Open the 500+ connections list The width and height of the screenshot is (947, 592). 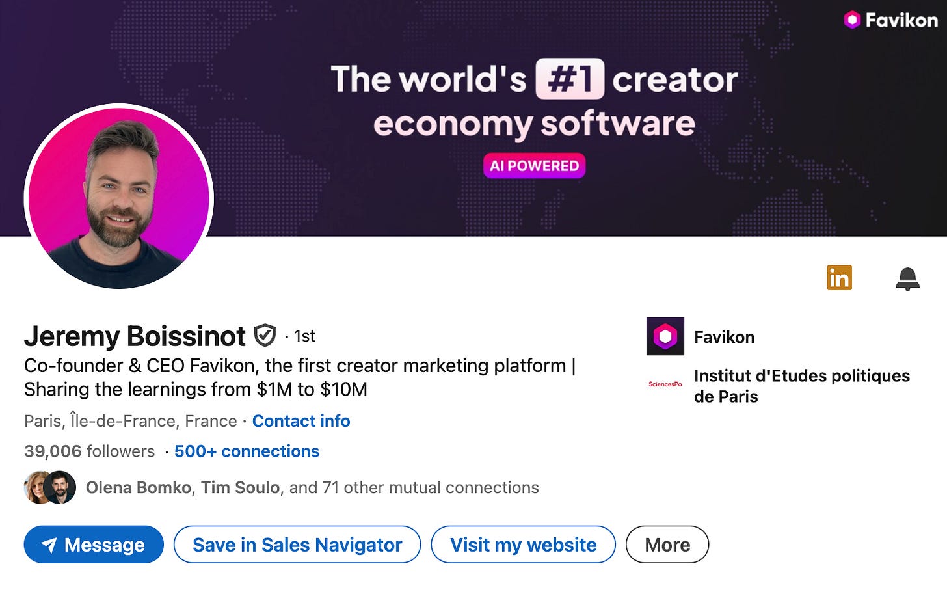pyautogui.click(x=247, y=451)
